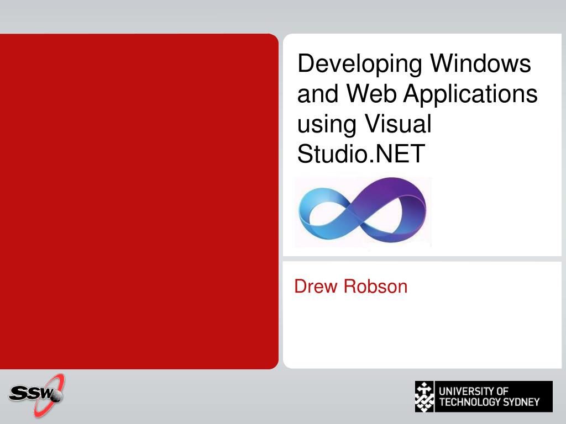This screenshot has height=424, width=566.
Task: Click the SSW logo
Action: tap(36, 395)
